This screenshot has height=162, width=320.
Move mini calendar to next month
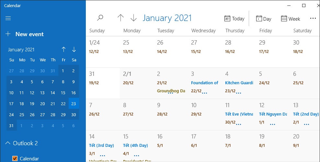pyautogui.click(x=74, y=49)
